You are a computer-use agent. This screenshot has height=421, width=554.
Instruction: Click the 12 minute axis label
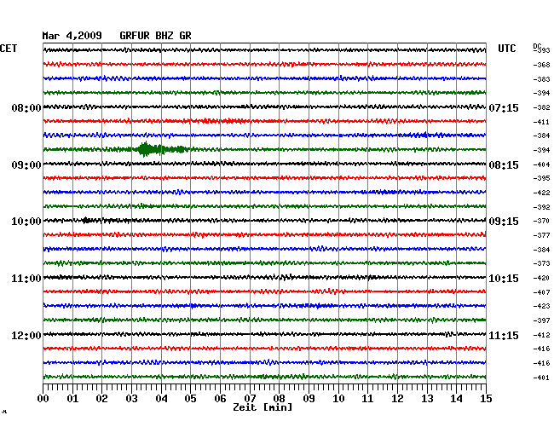point(397,398)
